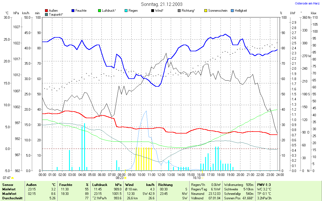Click the Luftdruck column header in the table
Viewport: 322px width, 201px height.
[x=100, y=185]
